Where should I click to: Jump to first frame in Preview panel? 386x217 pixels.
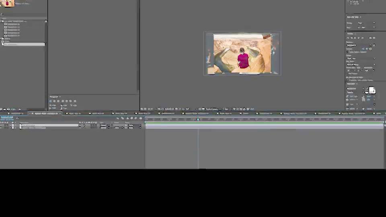click(x=348, y=38)
